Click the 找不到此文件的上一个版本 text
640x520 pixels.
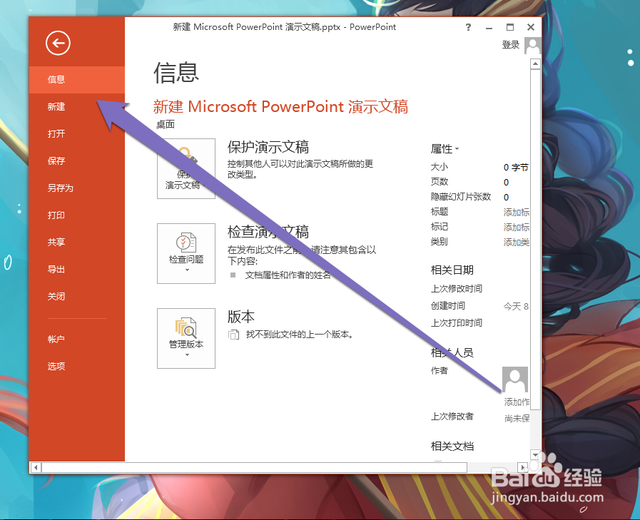pyautogui.click(x=300, y=335)
